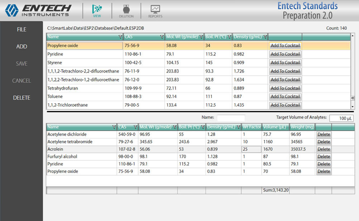Click CAS value 76-12-0

point(132,80)
